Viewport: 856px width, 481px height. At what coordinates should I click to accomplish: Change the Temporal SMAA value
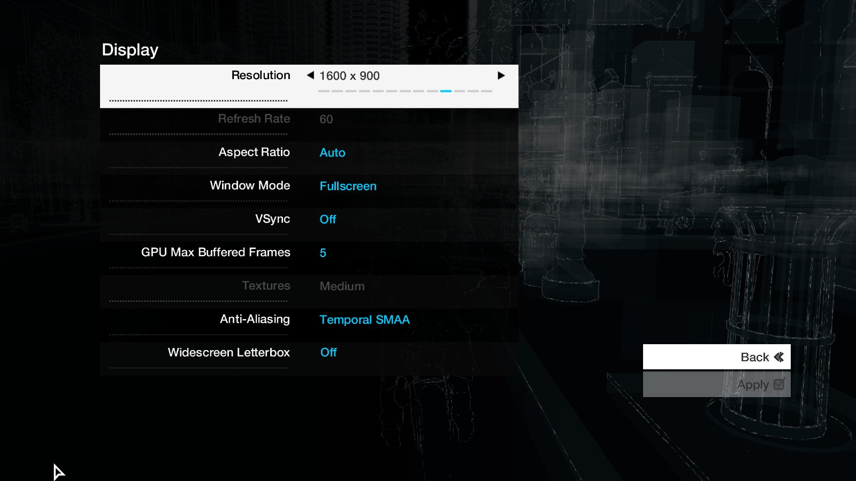click(x=364, y=320)
